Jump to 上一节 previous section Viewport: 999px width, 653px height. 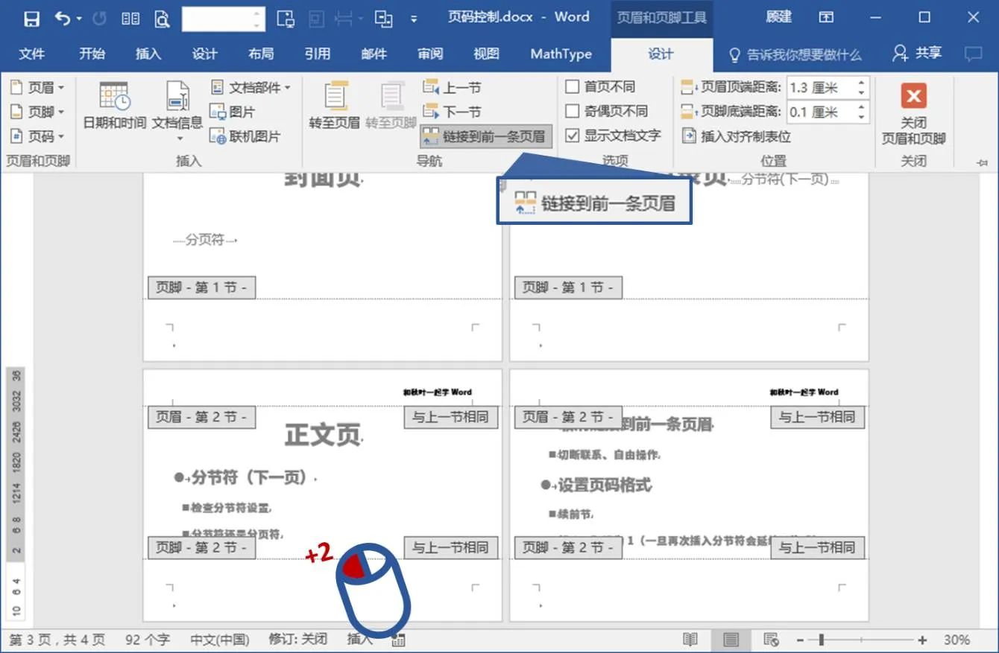coord(452,88)
